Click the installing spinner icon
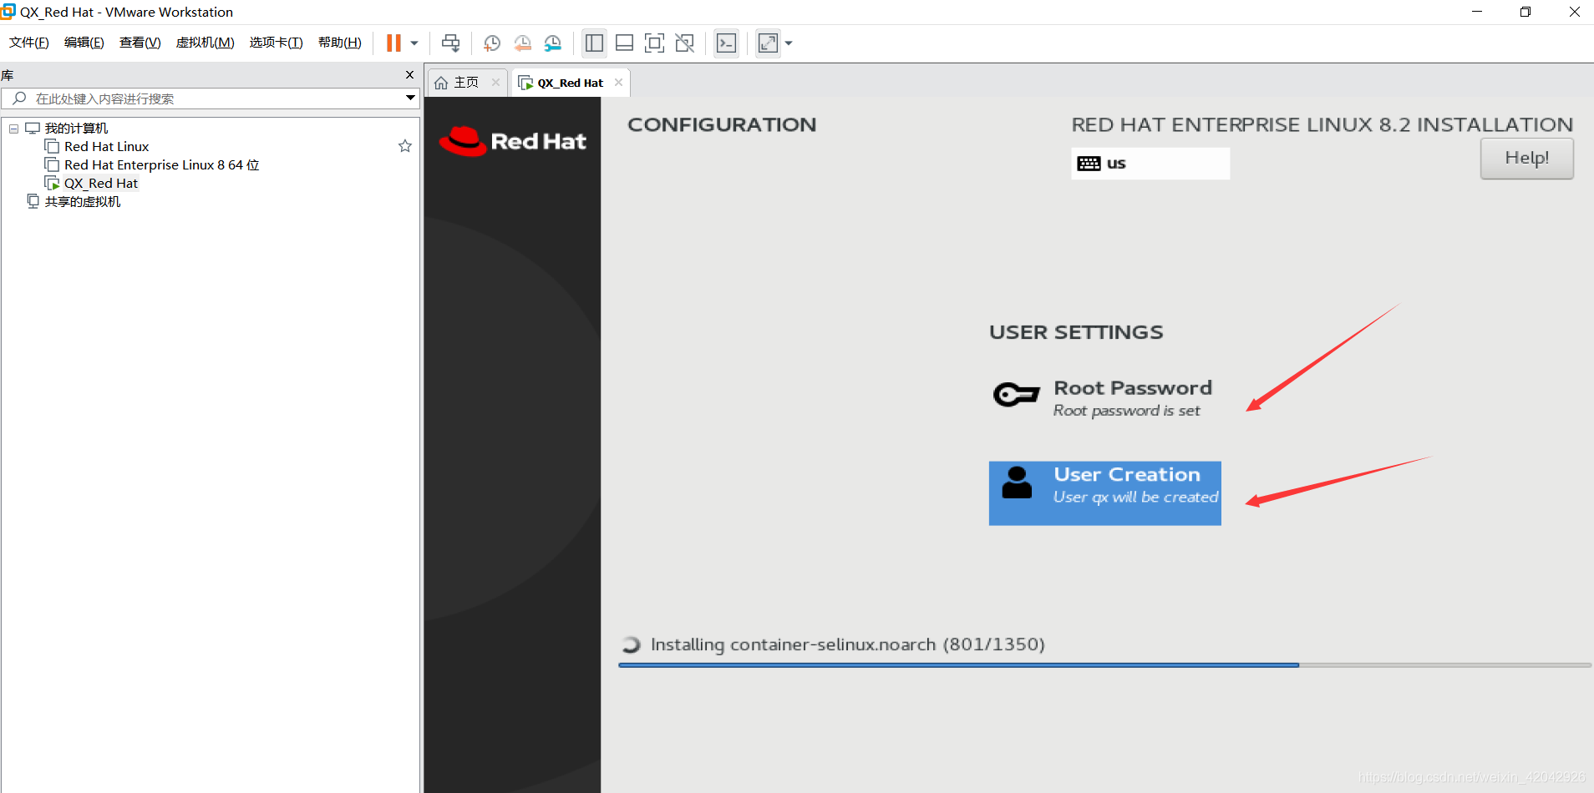 pyautogui.click(x=632, y=644)
